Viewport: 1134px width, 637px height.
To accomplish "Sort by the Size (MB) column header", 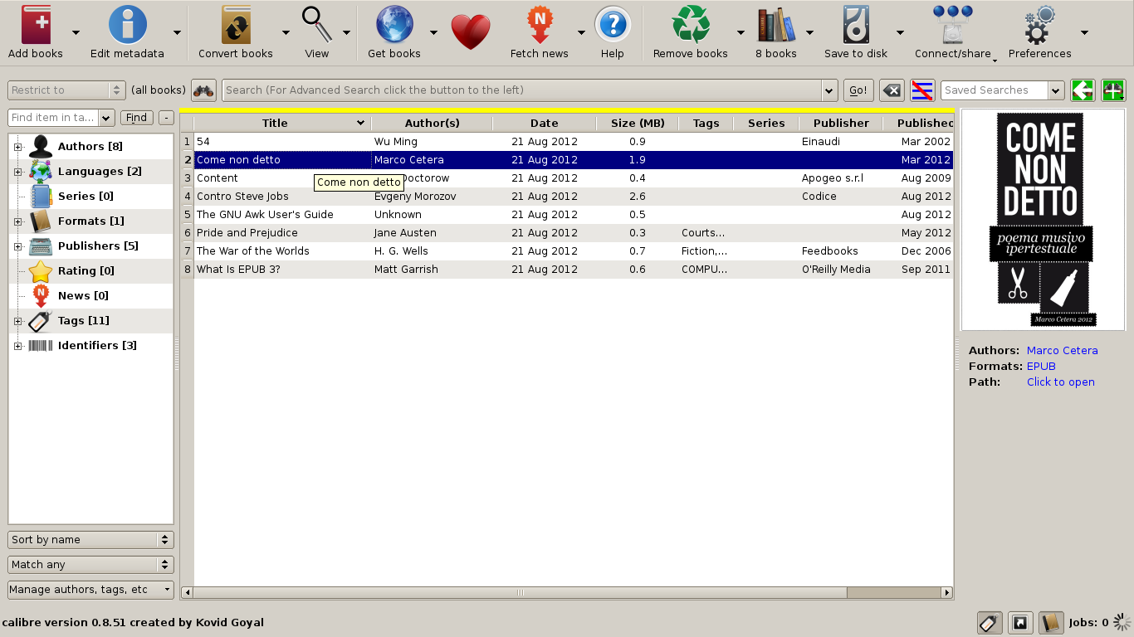I will click(638, 124).
